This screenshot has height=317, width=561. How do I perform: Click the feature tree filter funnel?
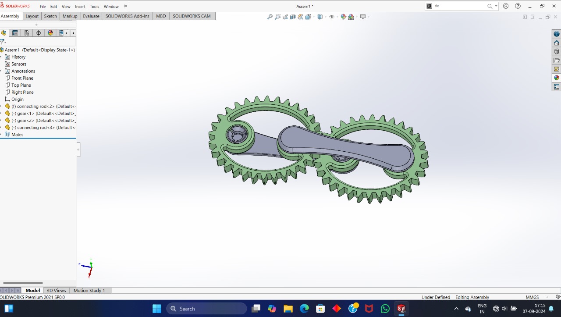point(2,42)
